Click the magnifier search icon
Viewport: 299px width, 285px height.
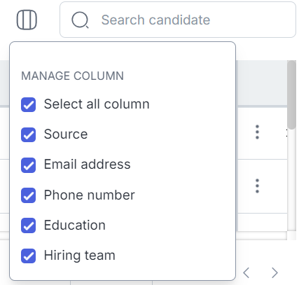pos(80,20)
